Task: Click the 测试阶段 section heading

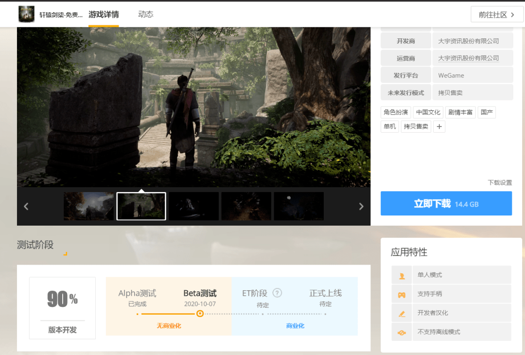Action: pyautogui.click(x=35, y=245)
